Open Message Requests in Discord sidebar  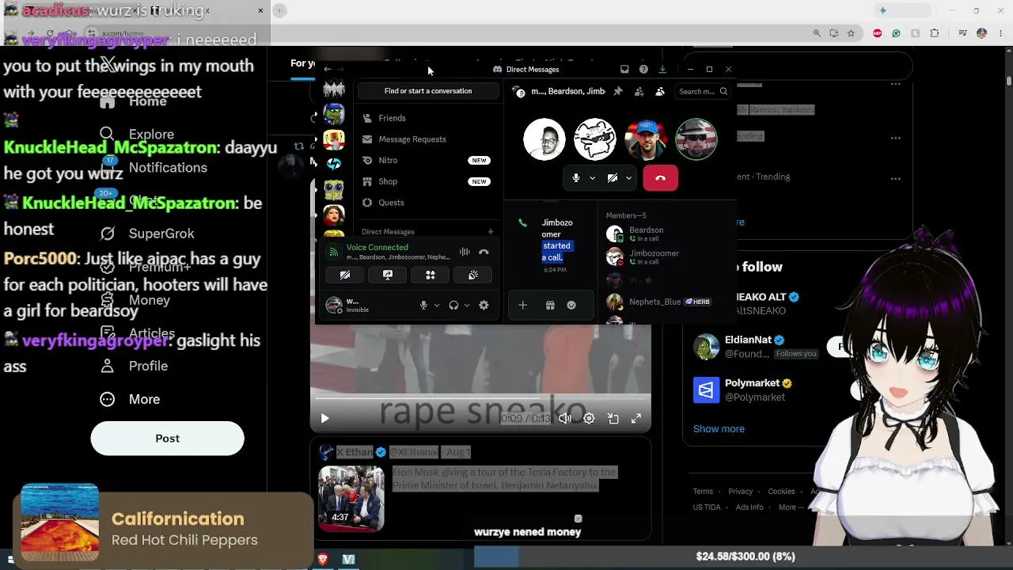coord(427,139)
